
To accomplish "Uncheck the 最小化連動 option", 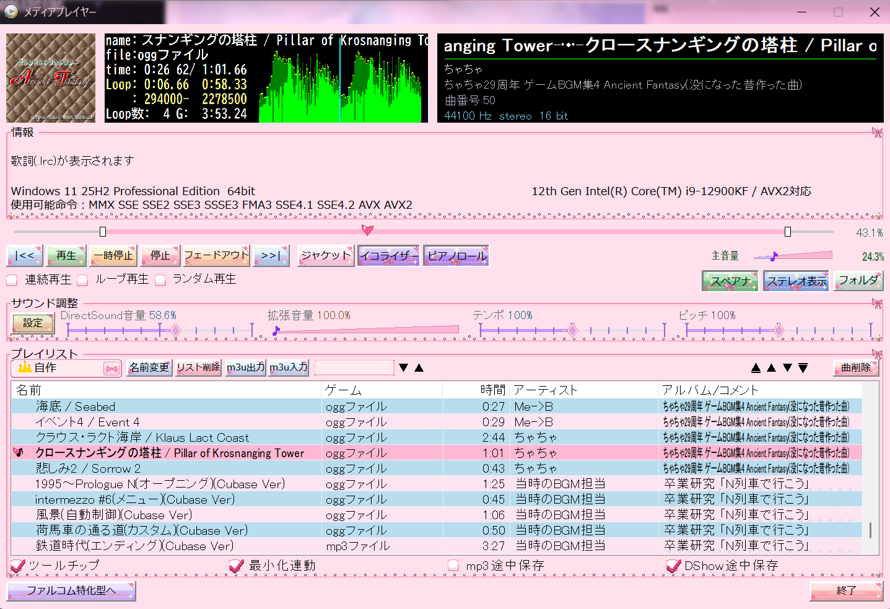I will [236, 566].
